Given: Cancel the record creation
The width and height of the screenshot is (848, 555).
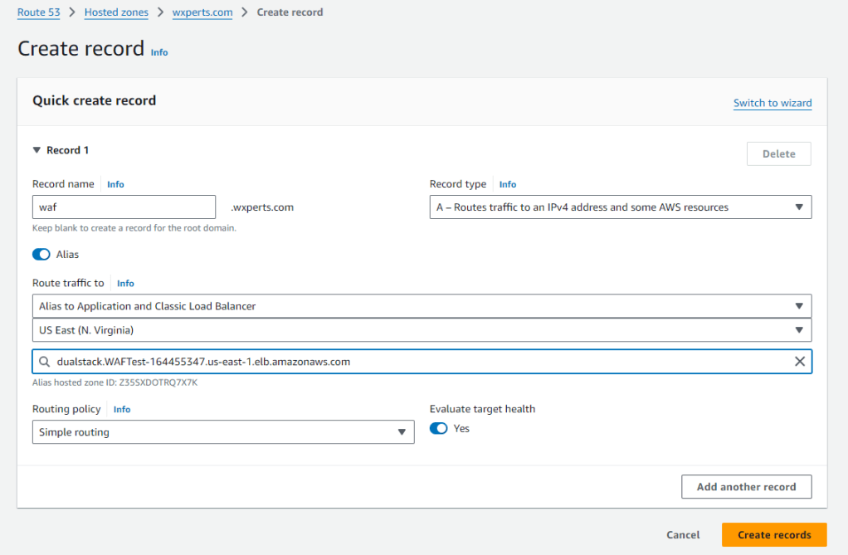Looking at the screenshot, I should [683, 535].
